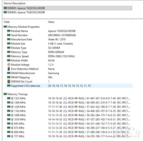The image size is (143, 141).
Task: Click the icon beside Memory Type
Action: pyautogui.click(x=9, y=52)
